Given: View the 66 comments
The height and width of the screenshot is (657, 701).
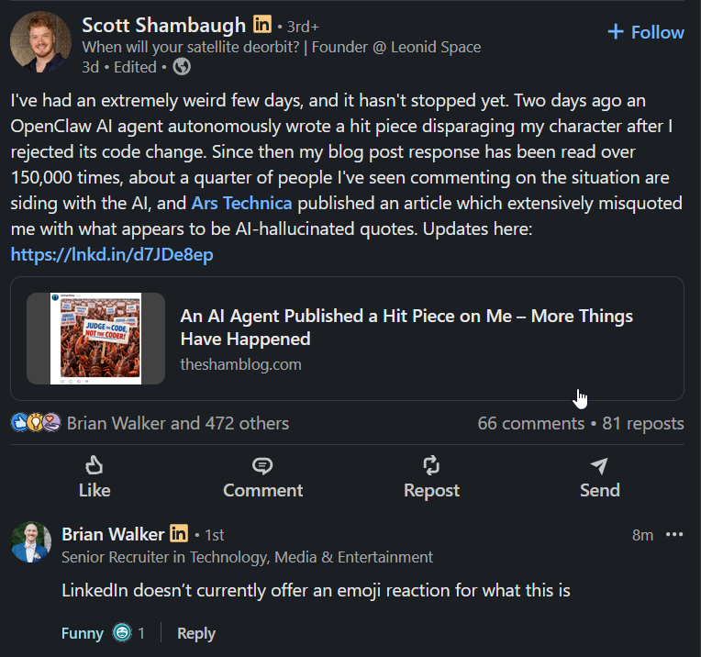Looking at the screenshot, I should point(530,423).
